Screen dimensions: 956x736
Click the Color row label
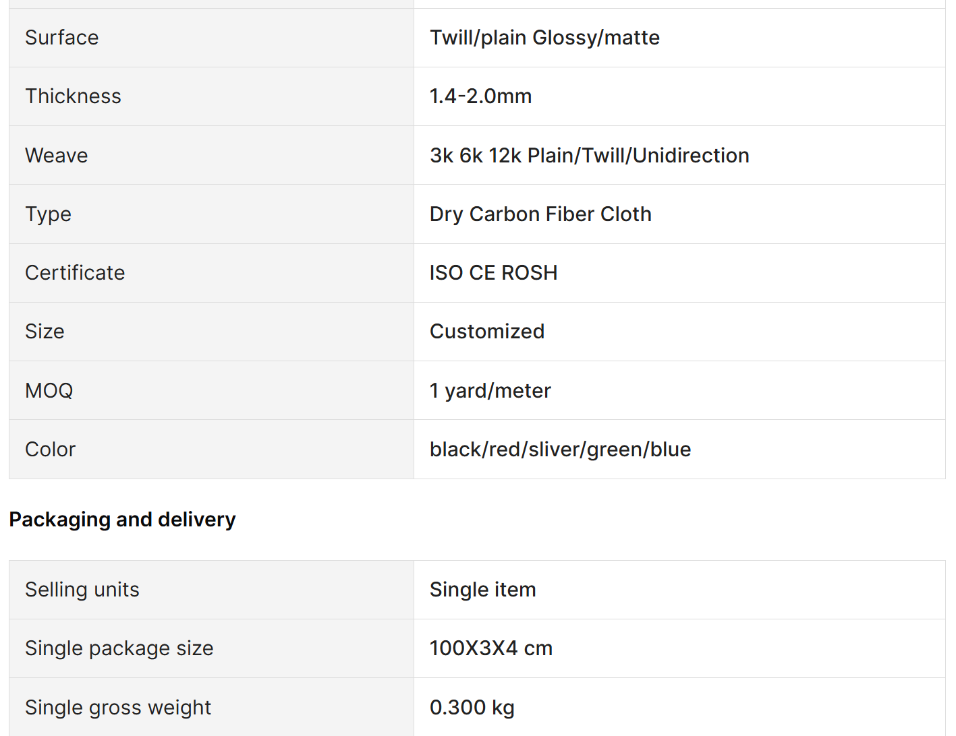(x=51, y=450)
